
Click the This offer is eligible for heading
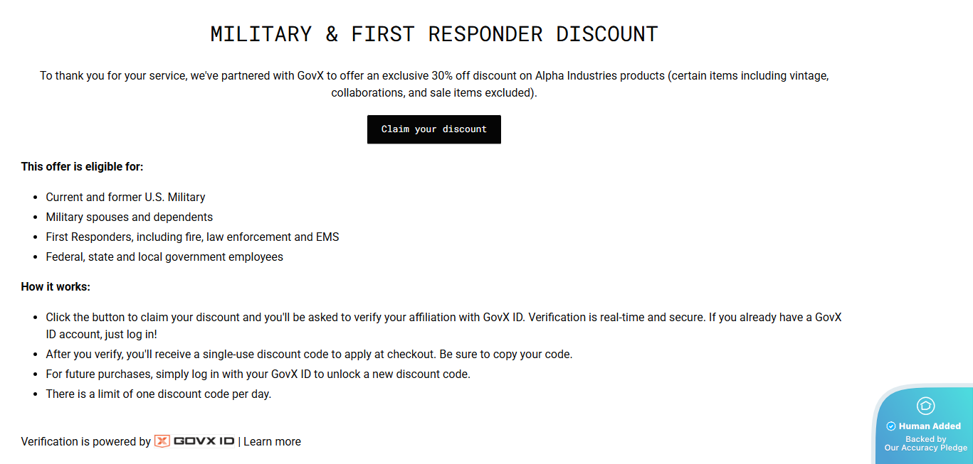(x=82, y=166)
